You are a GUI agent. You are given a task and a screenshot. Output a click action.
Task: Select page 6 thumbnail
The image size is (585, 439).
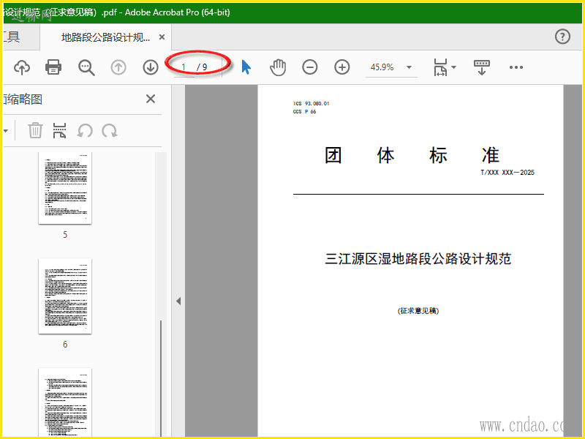click(65, 296)
